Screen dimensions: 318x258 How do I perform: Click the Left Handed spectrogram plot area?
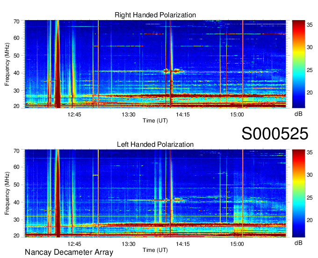click(x=155, y=193)
